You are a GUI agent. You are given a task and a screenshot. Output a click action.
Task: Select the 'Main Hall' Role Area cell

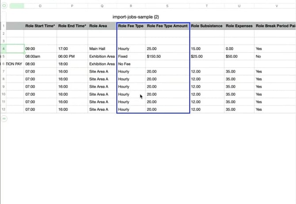[x=102, y=49]
